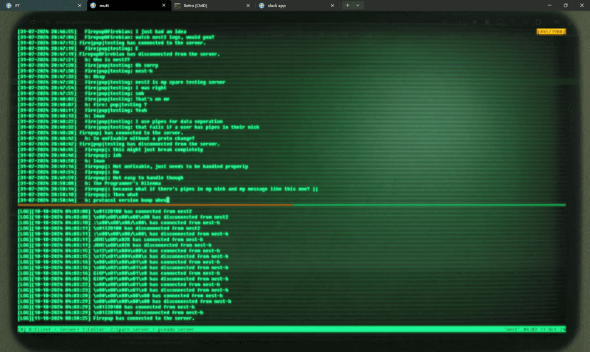
Task: Click line 'Not easy to handle though'
Action: (148, 177)
